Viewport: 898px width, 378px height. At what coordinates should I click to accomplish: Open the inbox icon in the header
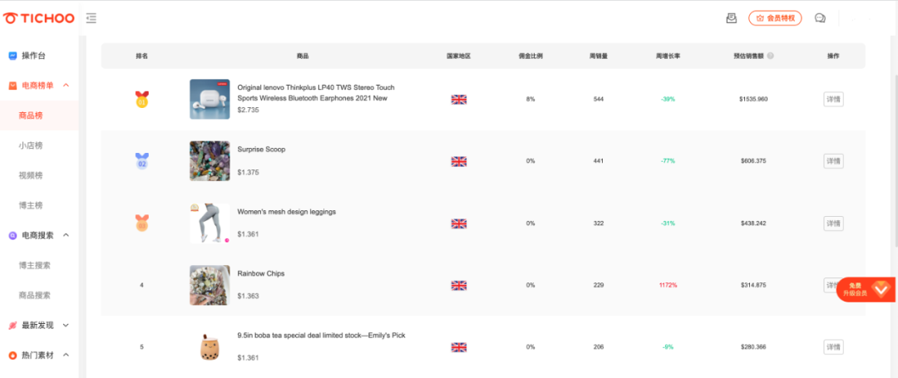[732, 18]
